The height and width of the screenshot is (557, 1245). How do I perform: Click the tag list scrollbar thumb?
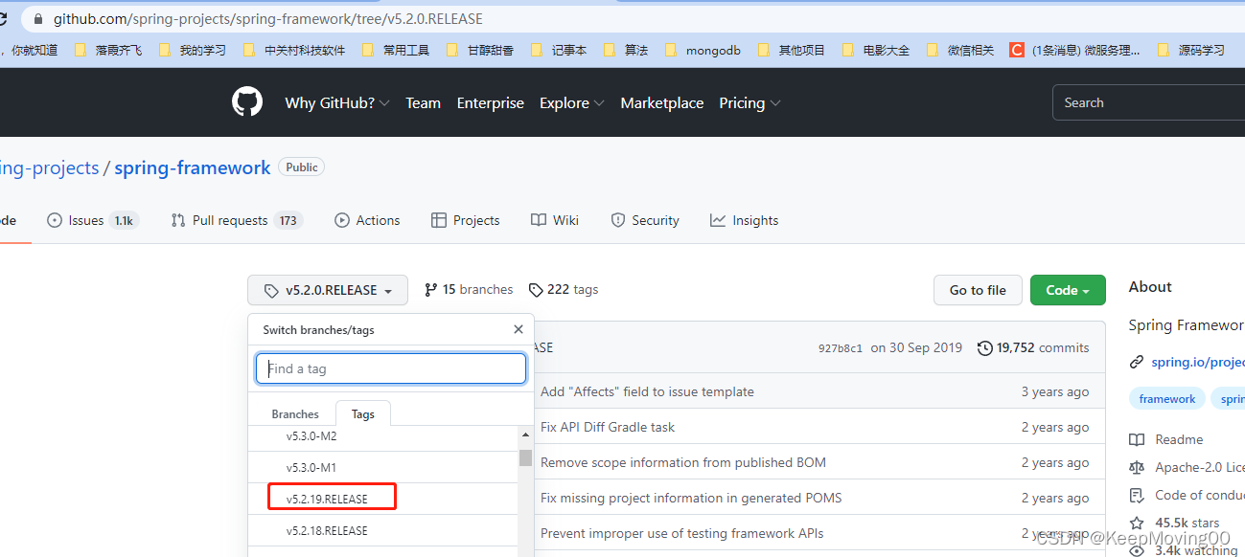click(525, 457)
